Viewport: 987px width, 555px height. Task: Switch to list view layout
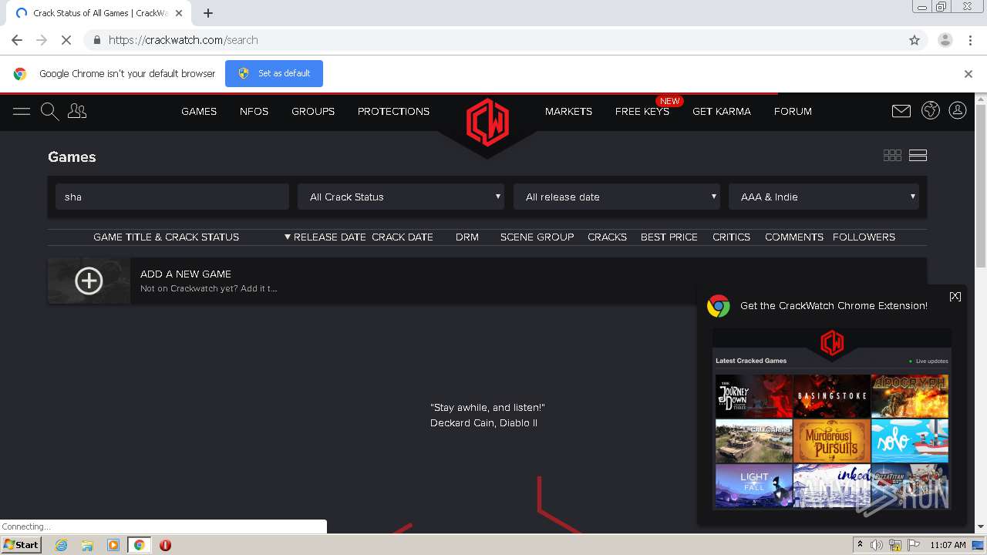[918, 155]
